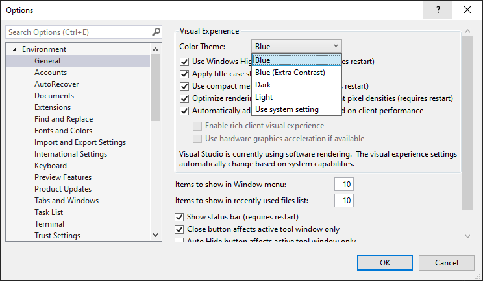The width and height of the screenshot is (483, 281).
Task: Click the Cancel button
Action: coord(446,262)
